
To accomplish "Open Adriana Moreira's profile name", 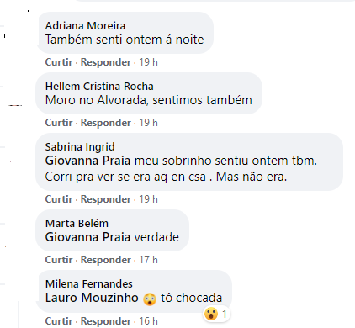I will [x=85, y=26].
